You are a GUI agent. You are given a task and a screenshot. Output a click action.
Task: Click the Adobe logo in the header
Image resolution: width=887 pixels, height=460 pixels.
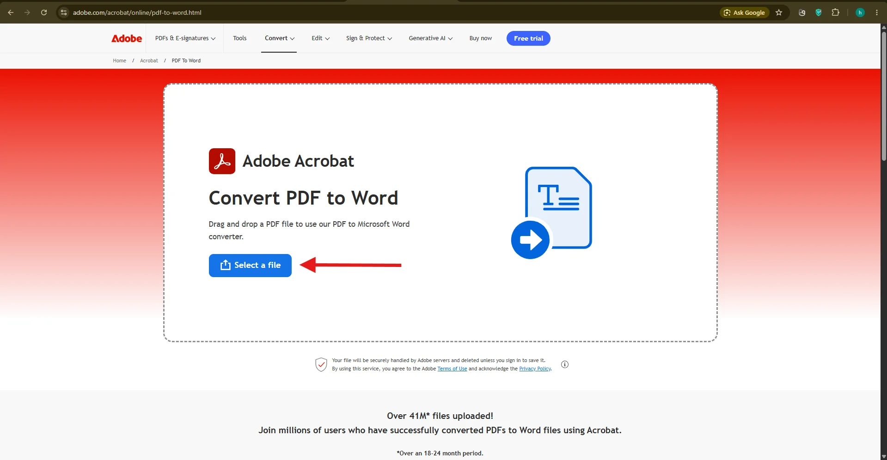pyautogui.click(x=127, y=38)
